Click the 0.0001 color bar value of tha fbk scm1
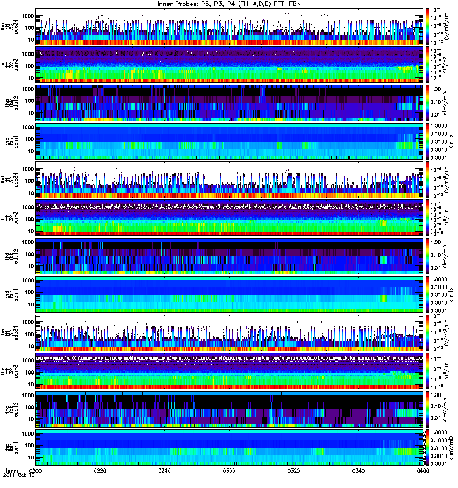The width and height of the screenshot is (458, 488). tap(438, 158)
